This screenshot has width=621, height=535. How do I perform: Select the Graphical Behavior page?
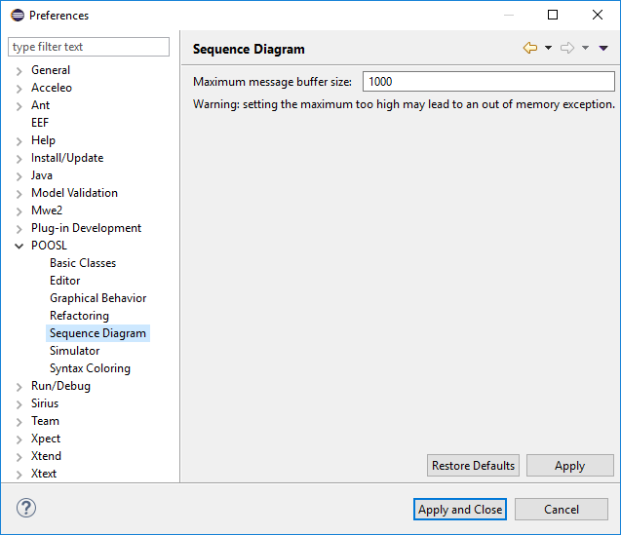[x=97, y=298]
